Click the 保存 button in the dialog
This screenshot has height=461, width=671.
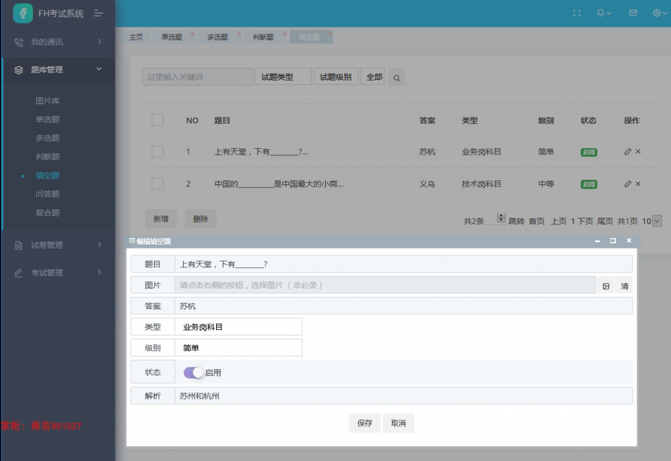tap(364, 423)
